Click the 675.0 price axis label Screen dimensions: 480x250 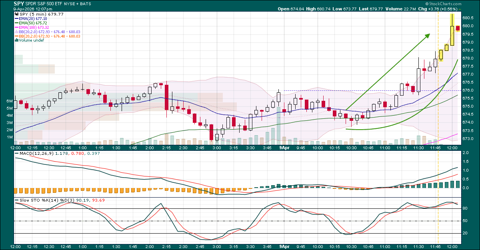pyautogui.click(x=468, y=106)
